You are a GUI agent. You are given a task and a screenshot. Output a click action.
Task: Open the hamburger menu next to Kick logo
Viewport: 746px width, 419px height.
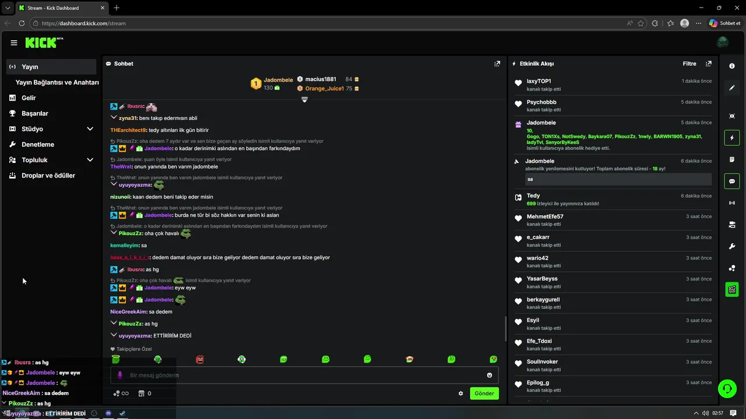[x=14, y=43]
